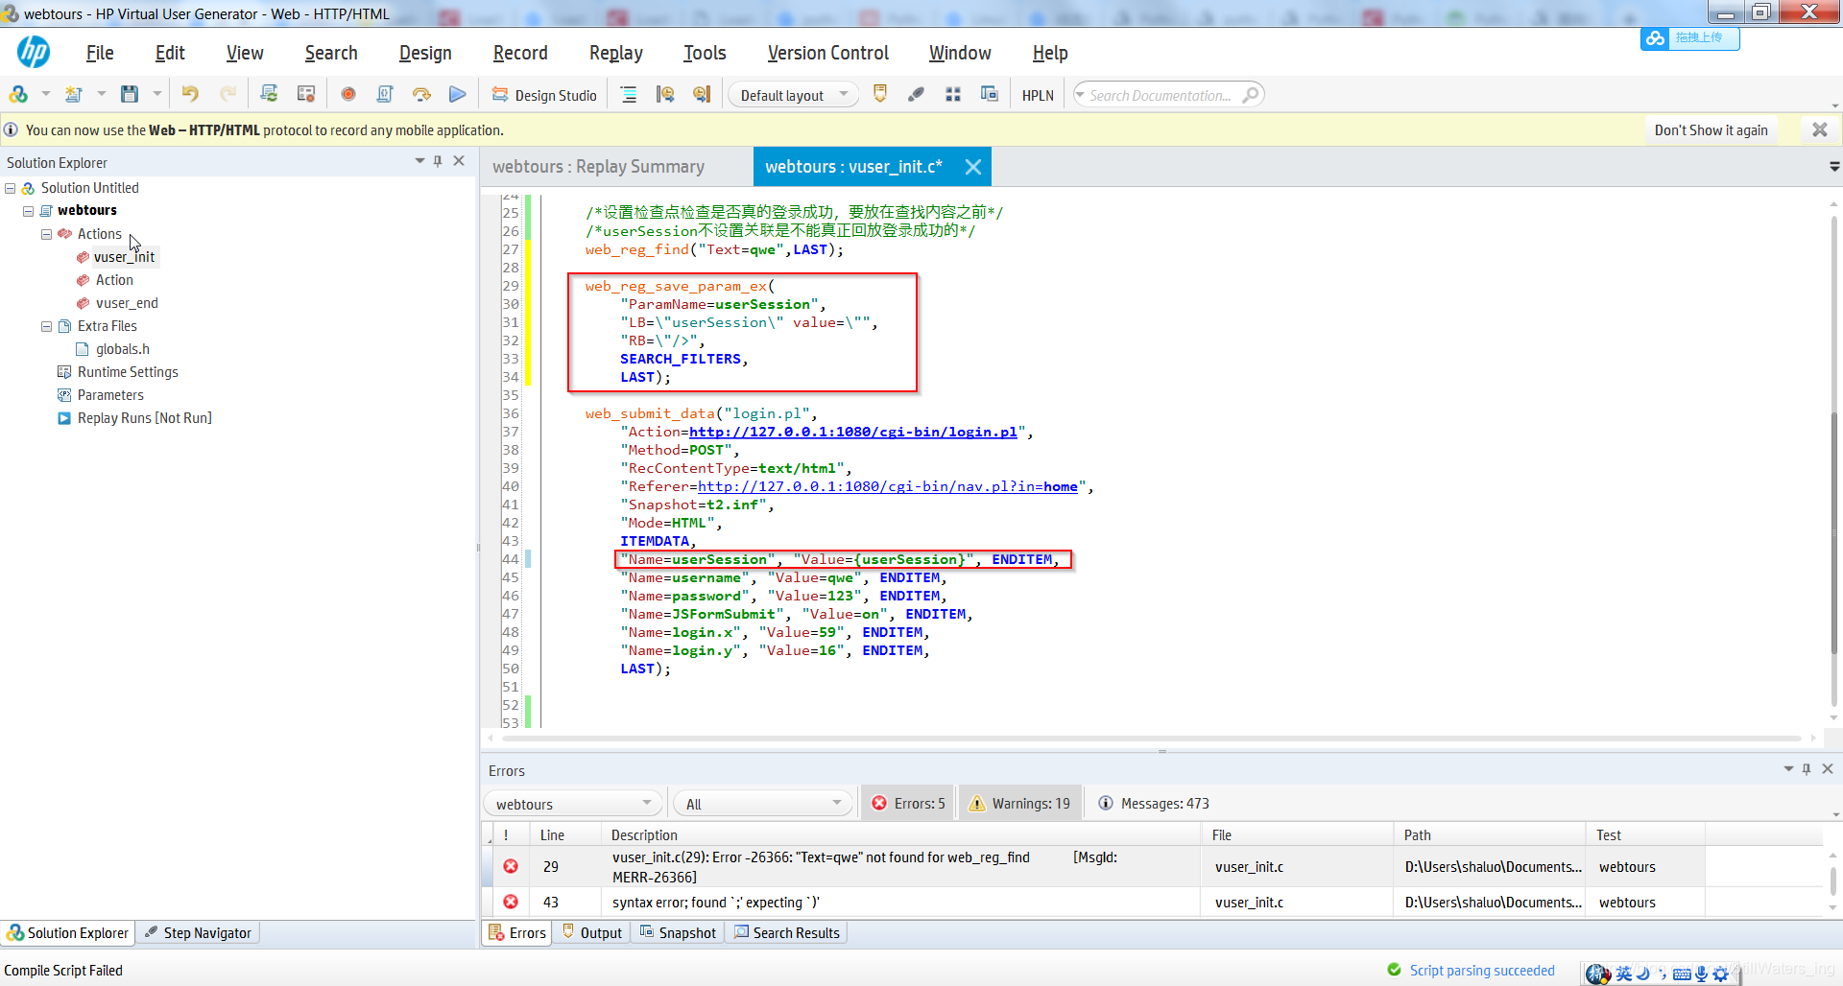Pin the Errors panel

[1807, 769]
